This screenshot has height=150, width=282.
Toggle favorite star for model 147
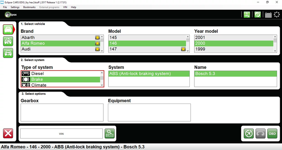point(183,49)
